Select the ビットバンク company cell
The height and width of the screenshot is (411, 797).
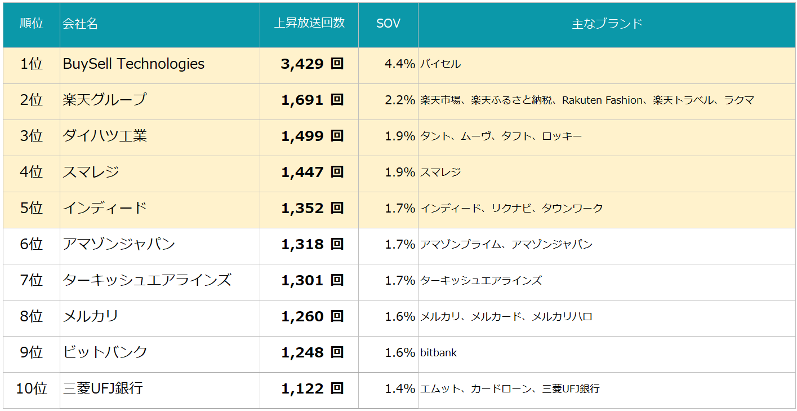click(105, 352)
